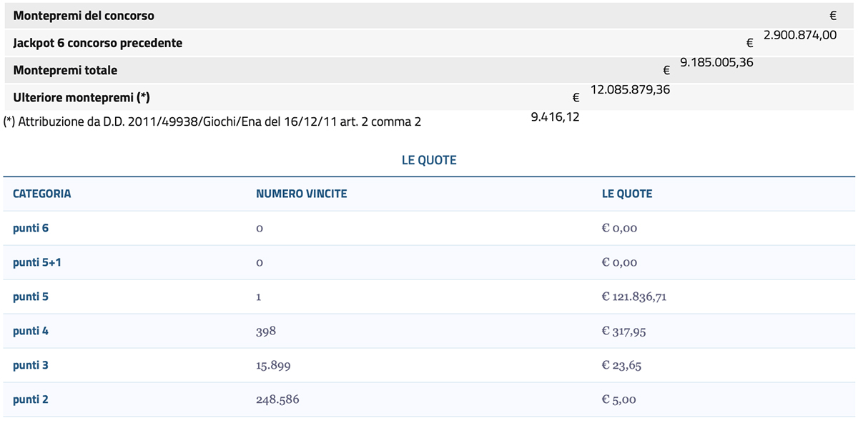Click the Attribuzione da D.D. footnote text
This screenshot has height=423, width=858.
tap(212, 121)
